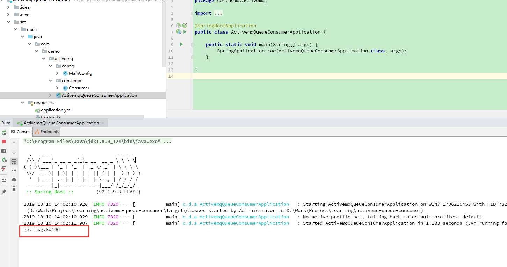Stop the running application with the red square
Viewport: 507px width, 267px height.
4,142
